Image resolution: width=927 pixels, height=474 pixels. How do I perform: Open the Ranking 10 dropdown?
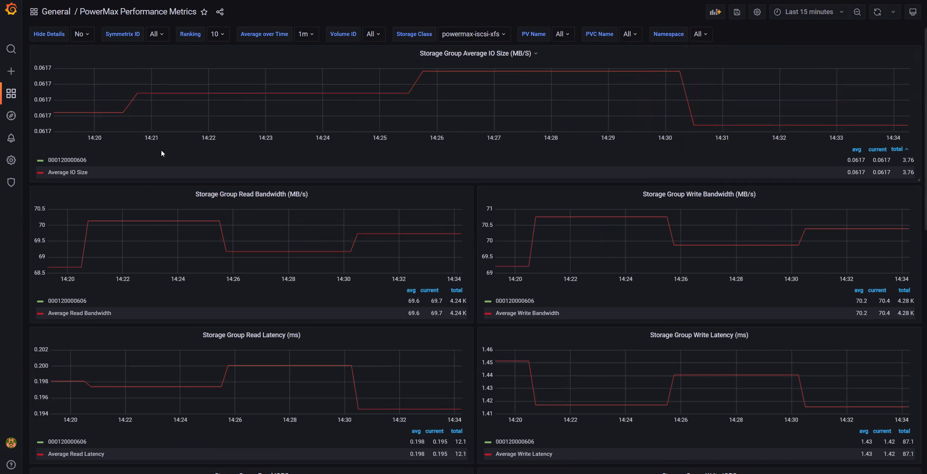(217, 34)
